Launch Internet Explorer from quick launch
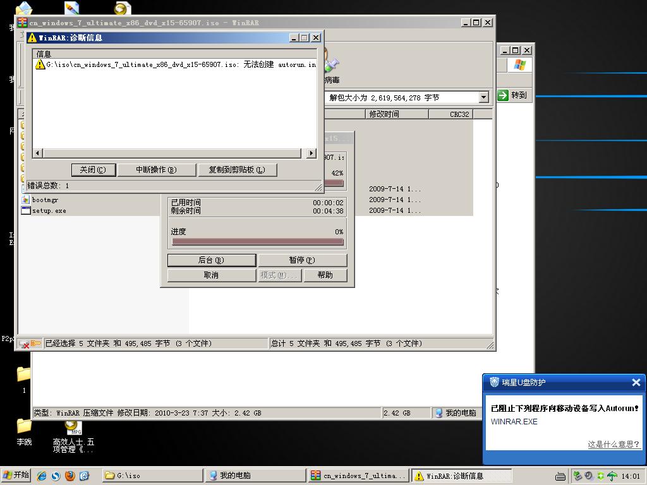This screenshot has width=647, height=485. click(x=42, y=476)
